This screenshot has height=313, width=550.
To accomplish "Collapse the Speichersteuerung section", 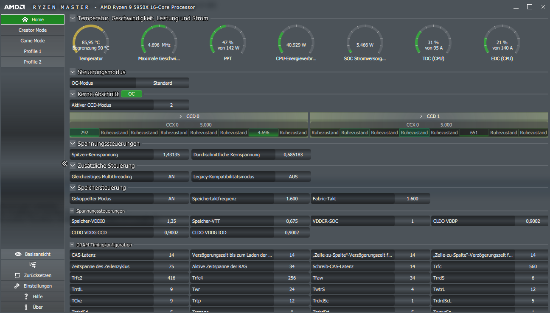I will coord(73,188).
